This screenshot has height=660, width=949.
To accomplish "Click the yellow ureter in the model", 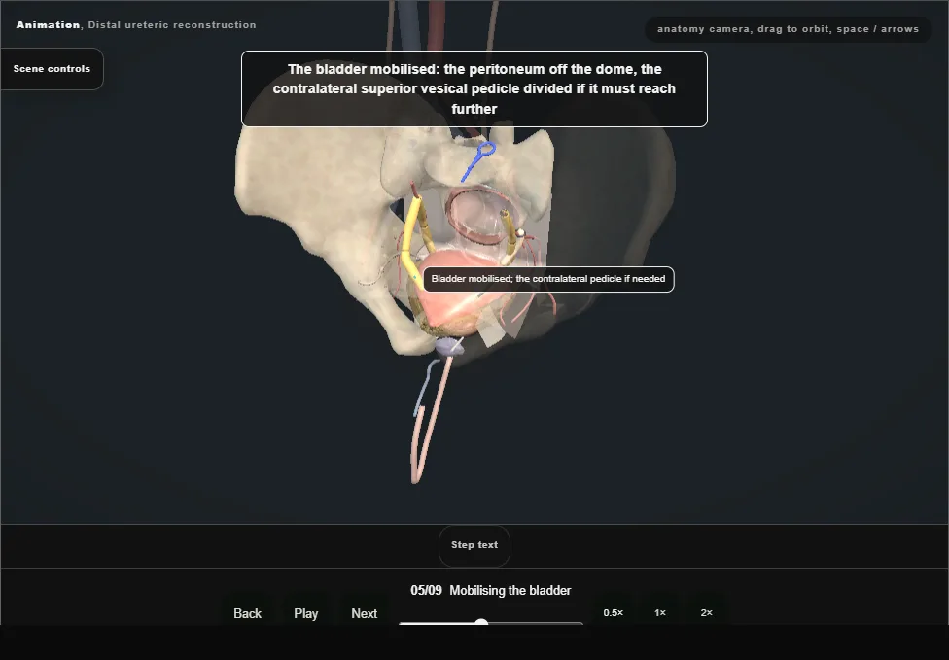I will coord(410,236).
